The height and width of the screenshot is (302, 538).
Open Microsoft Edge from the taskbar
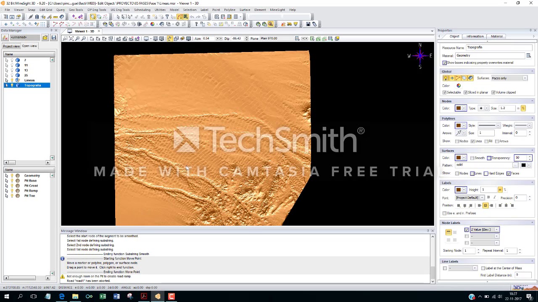pyautogui.click(x=61, y=297)
